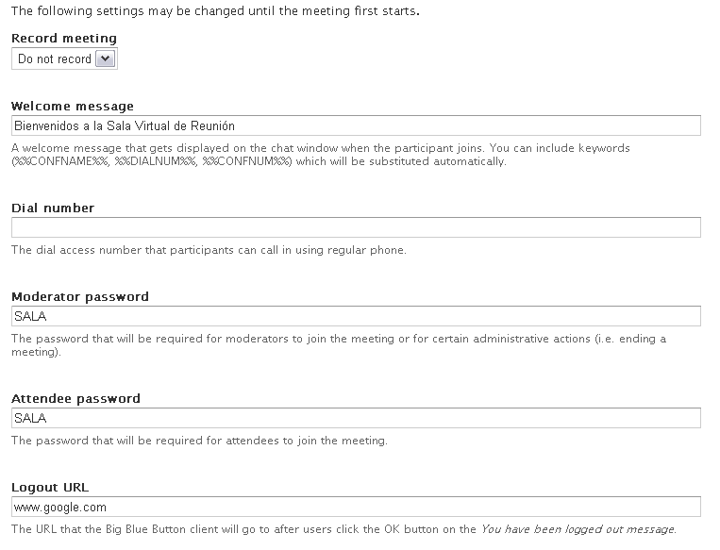Screen dimensions: 720x550
Task: Click the 'following settings may be changed' notice
Action: tap(215, 10)
